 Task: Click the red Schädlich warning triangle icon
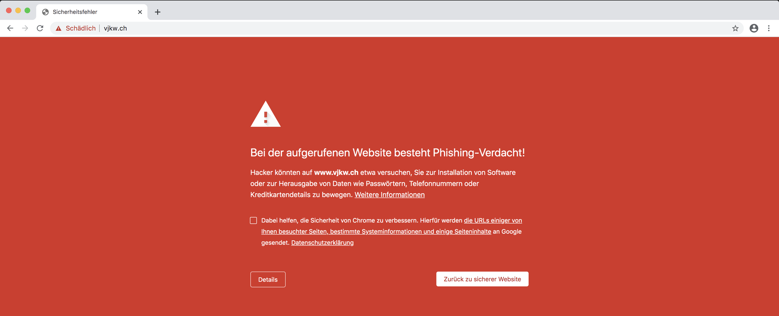[58, 28]
